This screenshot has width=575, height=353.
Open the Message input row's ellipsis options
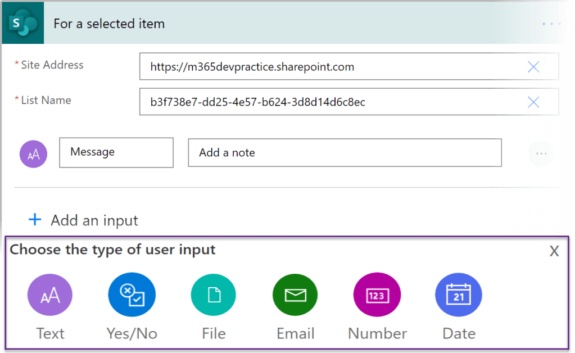[x=541, y=153]
